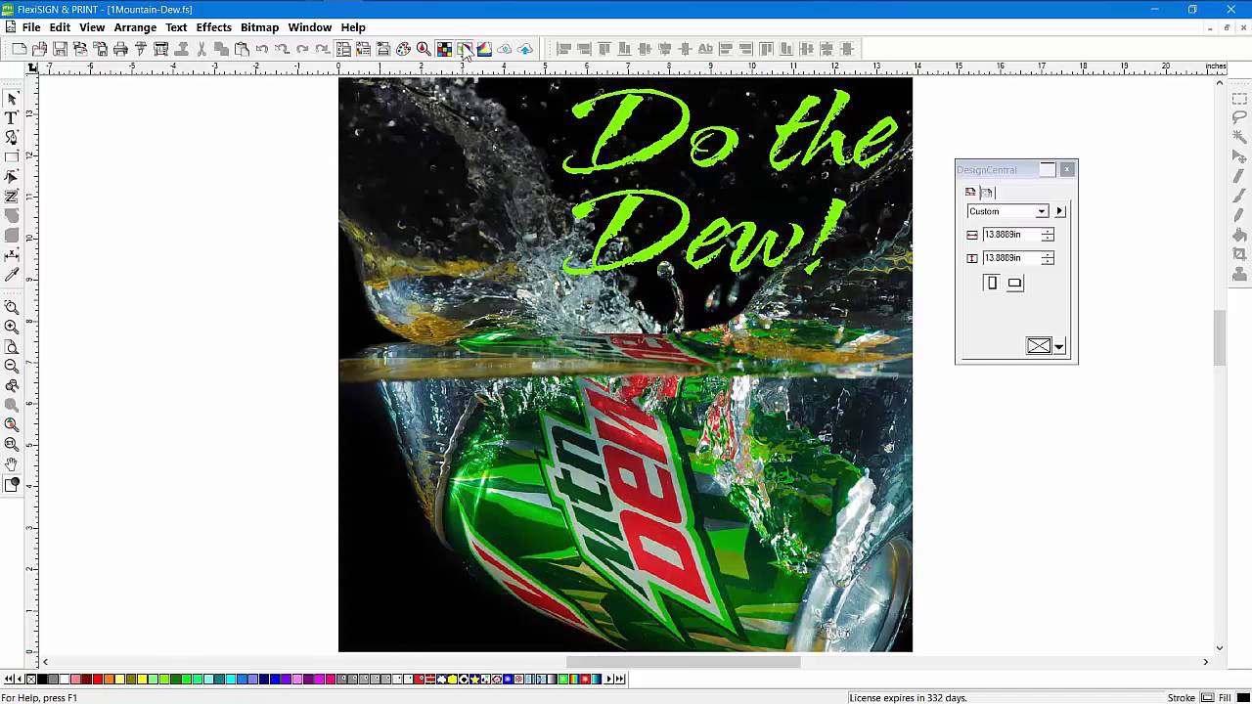Set portrait page orientation in DesignCentral
Image resolution: width=1252 pixels, height=704 pixels.
[x=992, y=284]
